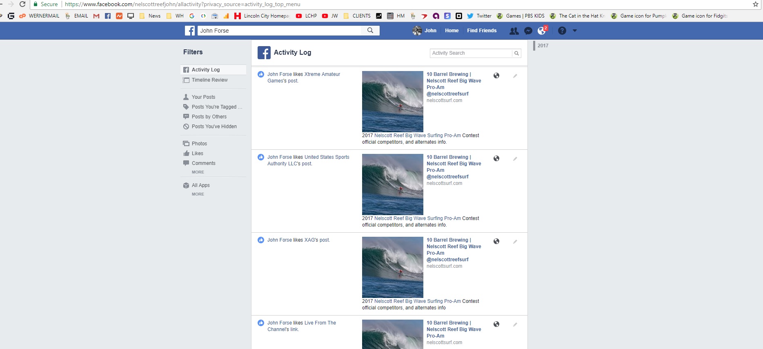This screenshot has height=349, width=763.
Task: Select Activity Log filter
Action: 213,70
